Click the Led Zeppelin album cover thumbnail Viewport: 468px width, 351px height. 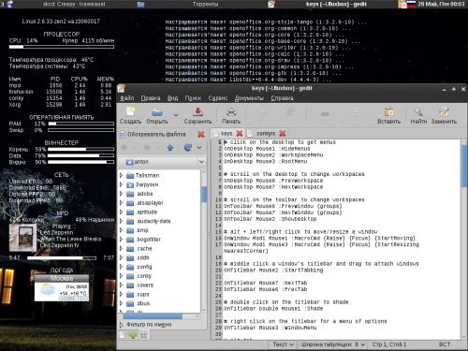(22, 238)
